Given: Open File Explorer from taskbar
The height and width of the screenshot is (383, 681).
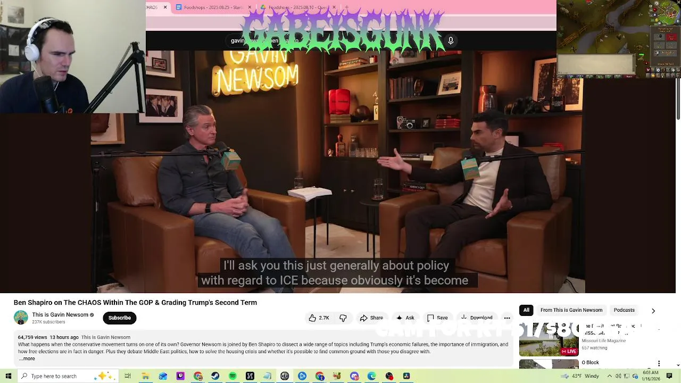Looking at the screenshot, I should click(x=145, y=376).
